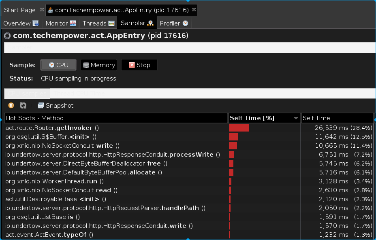Click the 10,665 ms (11.4%) value

click(344, 146)
